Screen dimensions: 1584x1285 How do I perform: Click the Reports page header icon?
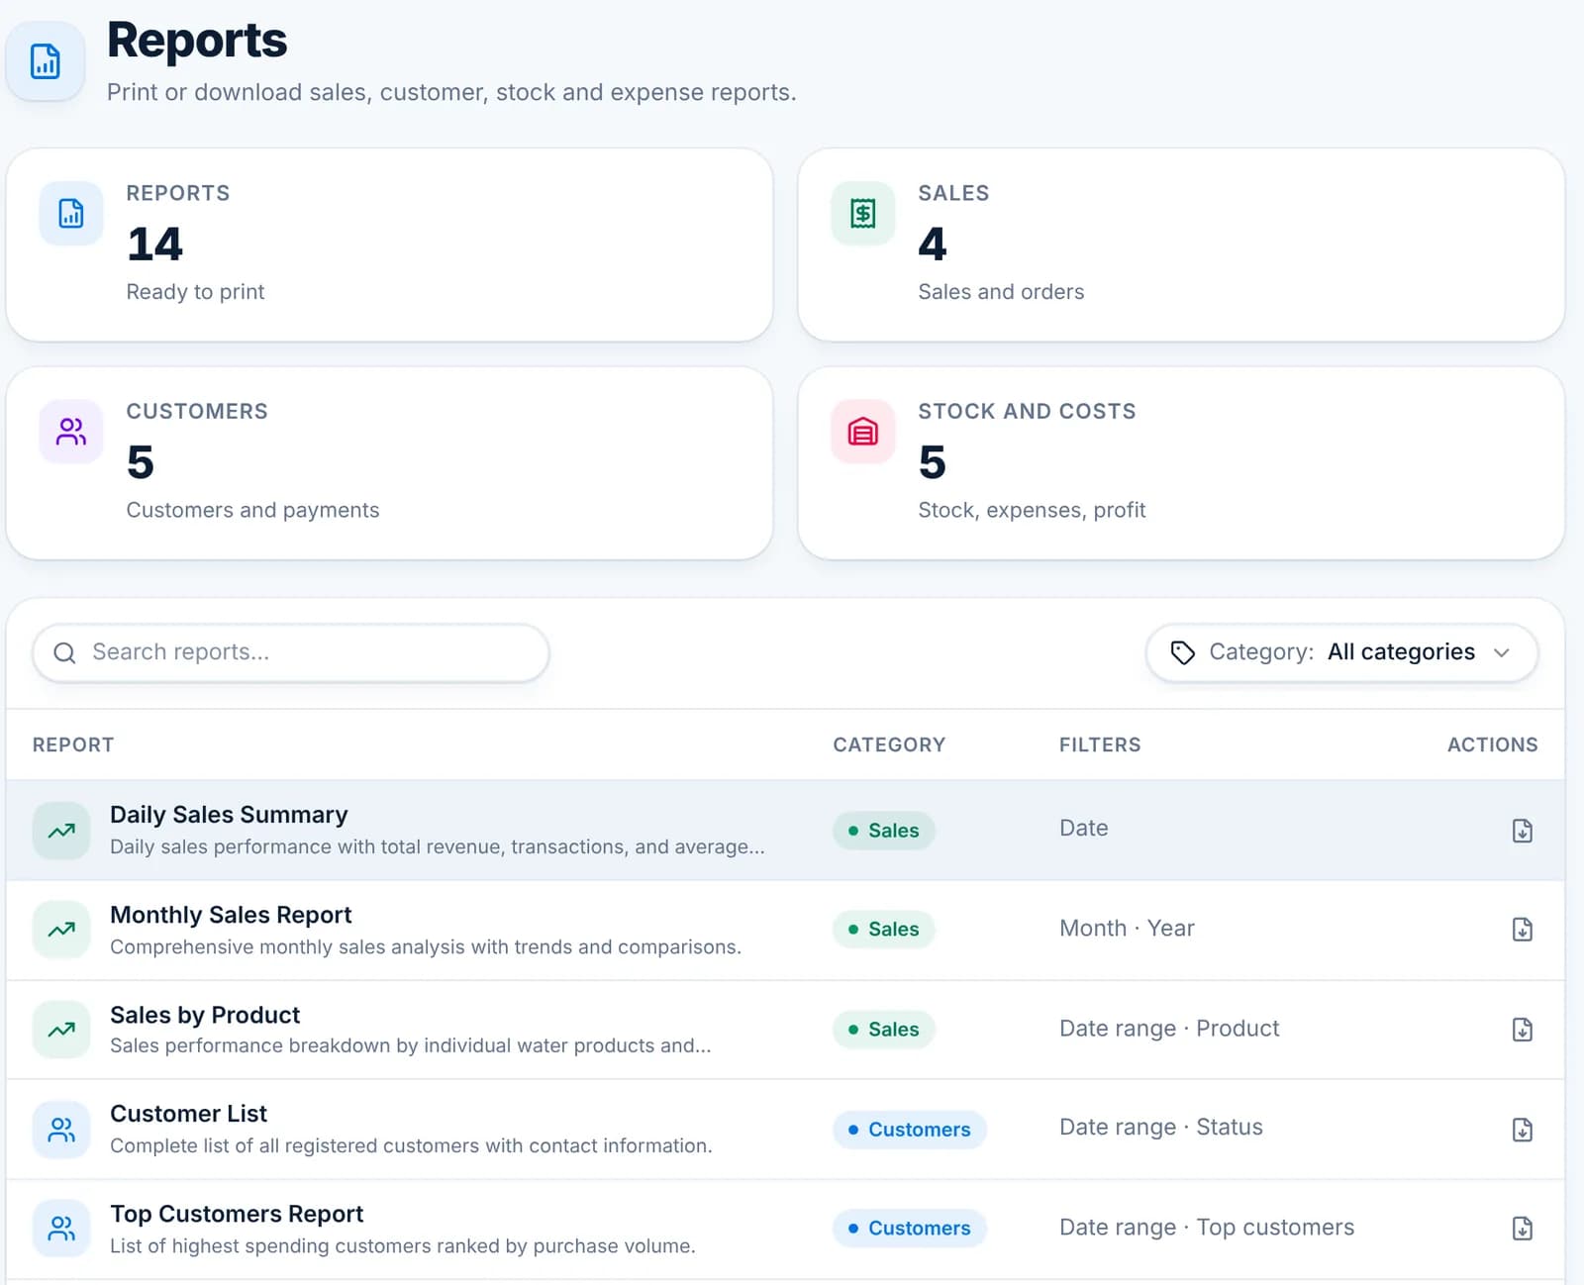[46, 61]
